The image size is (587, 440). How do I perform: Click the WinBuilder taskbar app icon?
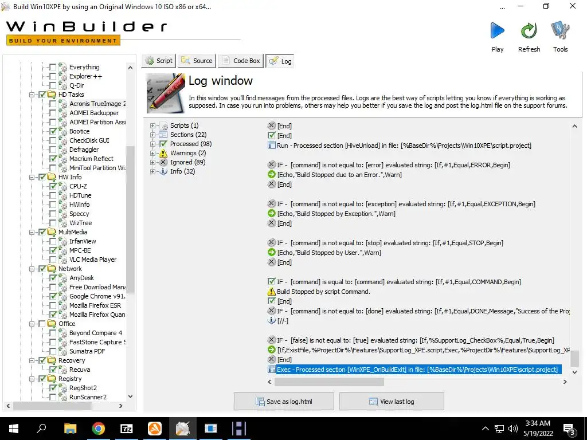click(183, 429)
